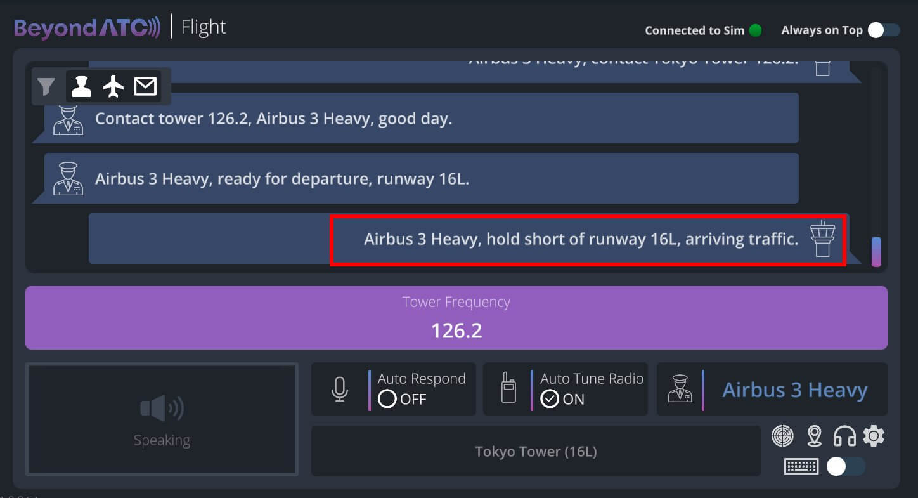Open the headphones audio settings icon
Image resolution: width=918 pixels, height=498 pixels.
click(x=844, y=436)
